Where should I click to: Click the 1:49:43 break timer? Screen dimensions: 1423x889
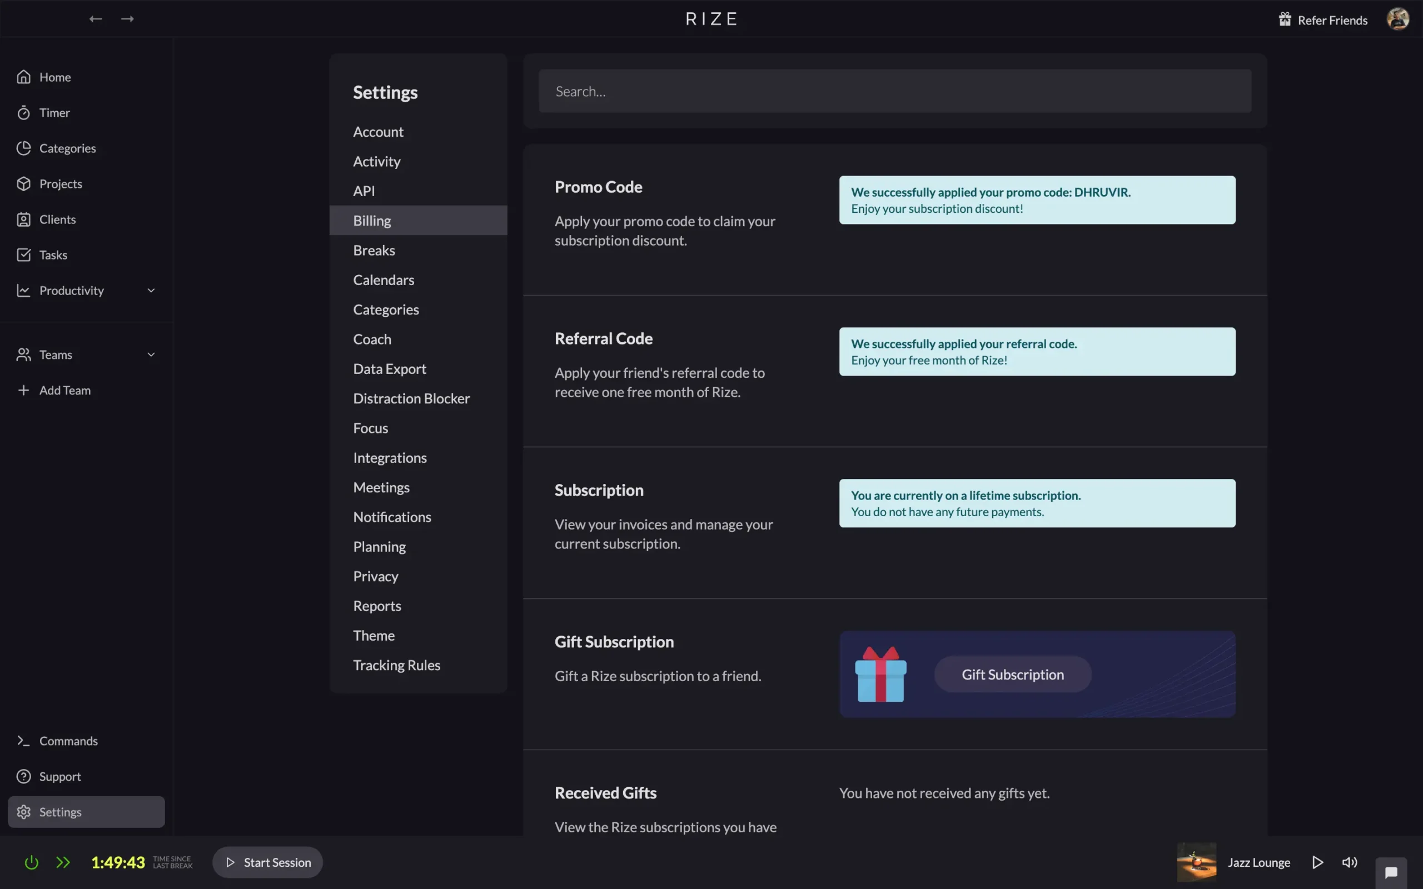coord(118,862)
